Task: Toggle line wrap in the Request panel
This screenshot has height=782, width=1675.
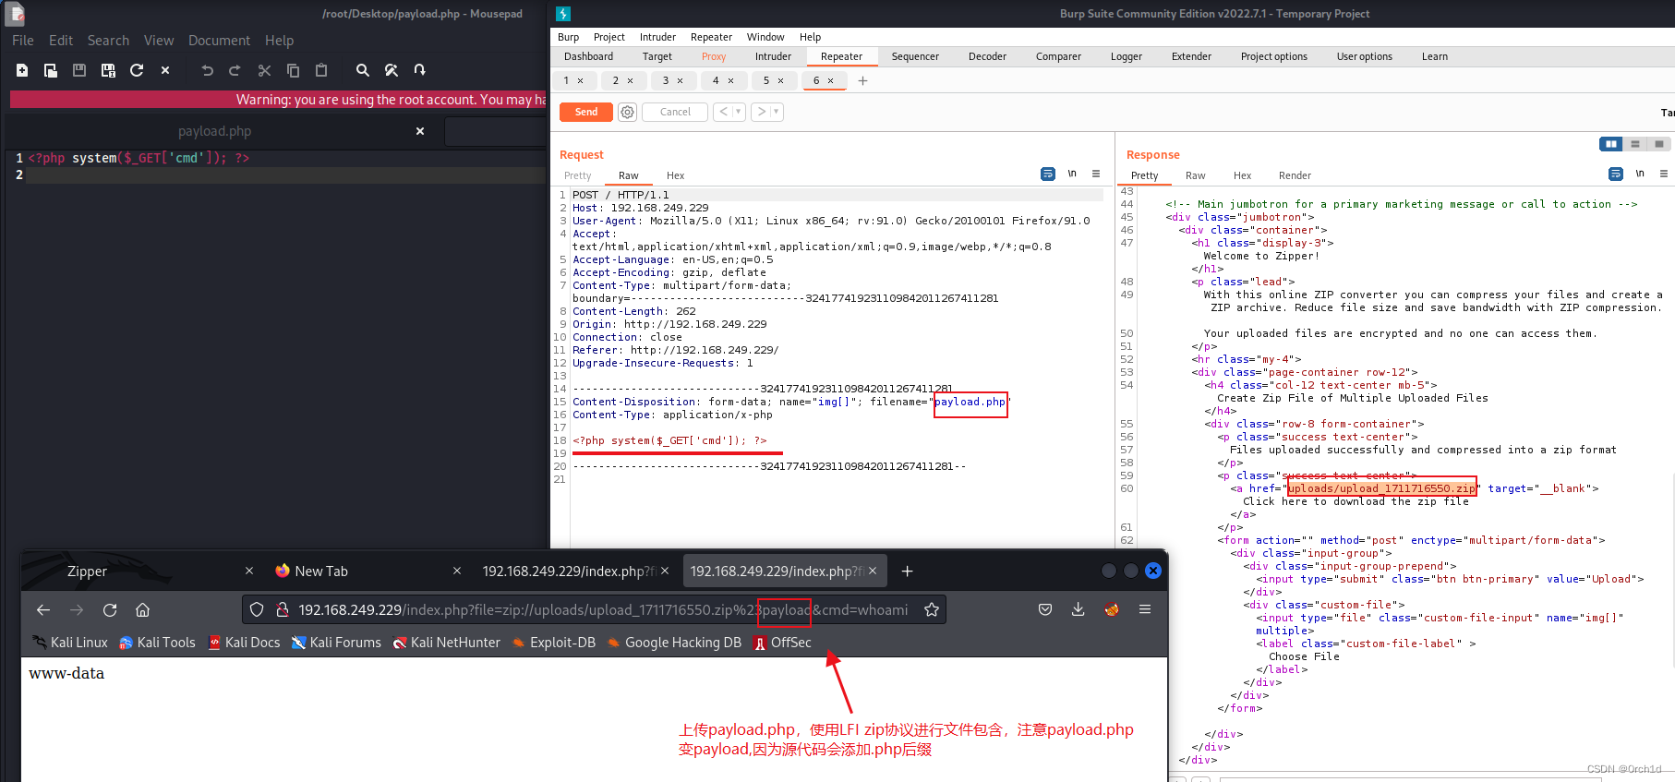Action: pos(1048,174)
